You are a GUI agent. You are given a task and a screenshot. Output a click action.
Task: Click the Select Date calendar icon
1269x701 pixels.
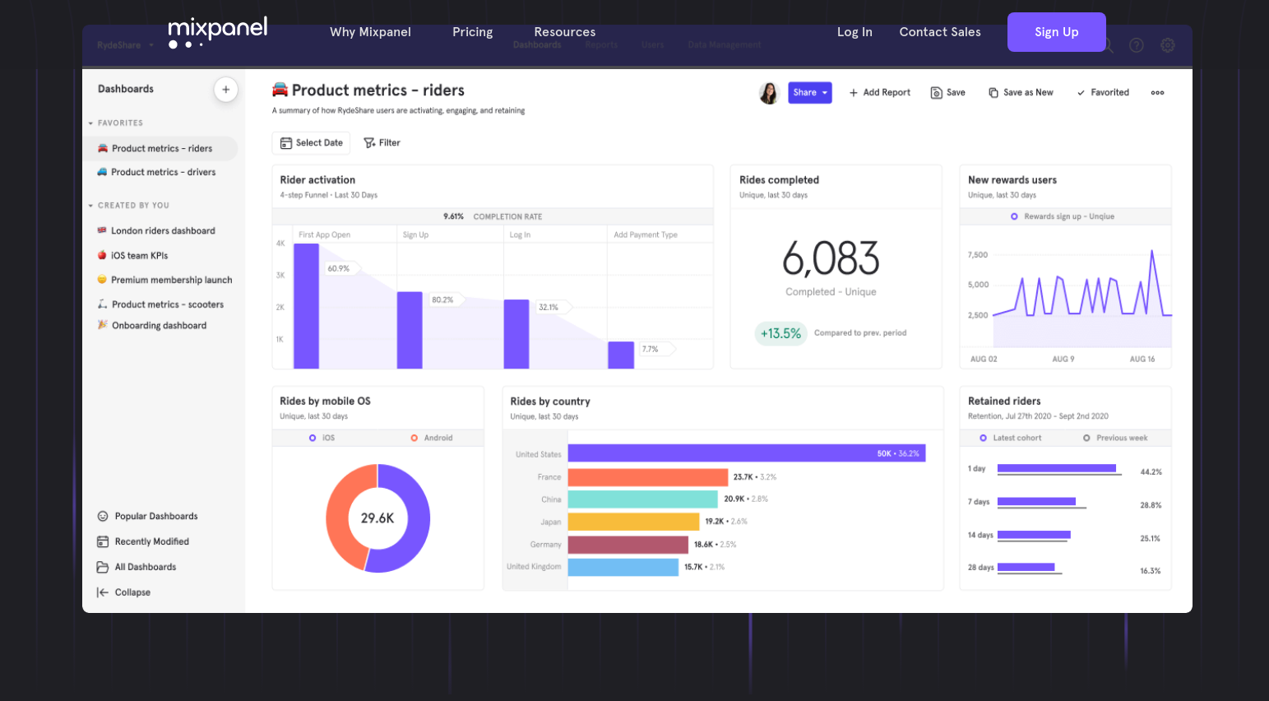[286, 143]
